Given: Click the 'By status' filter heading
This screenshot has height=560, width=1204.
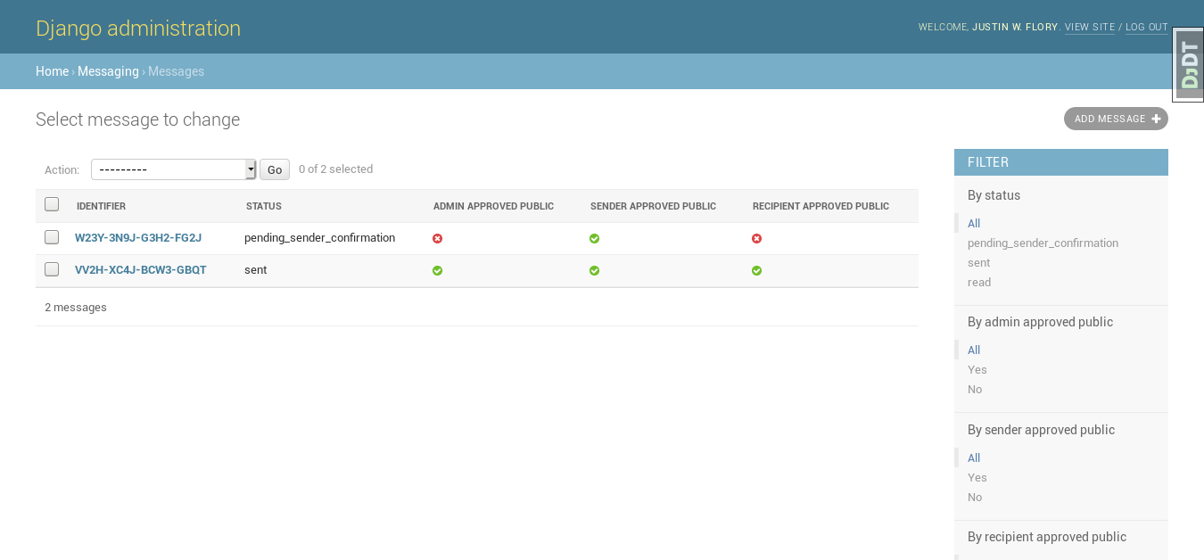Looking at the screenshot, I should (x=994, y=195).
